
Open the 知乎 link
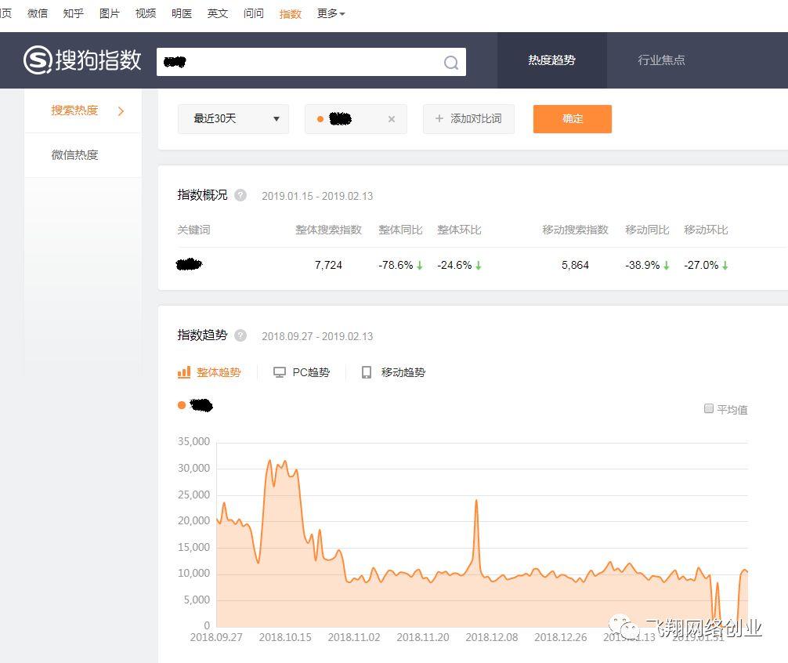pos(73,13)
